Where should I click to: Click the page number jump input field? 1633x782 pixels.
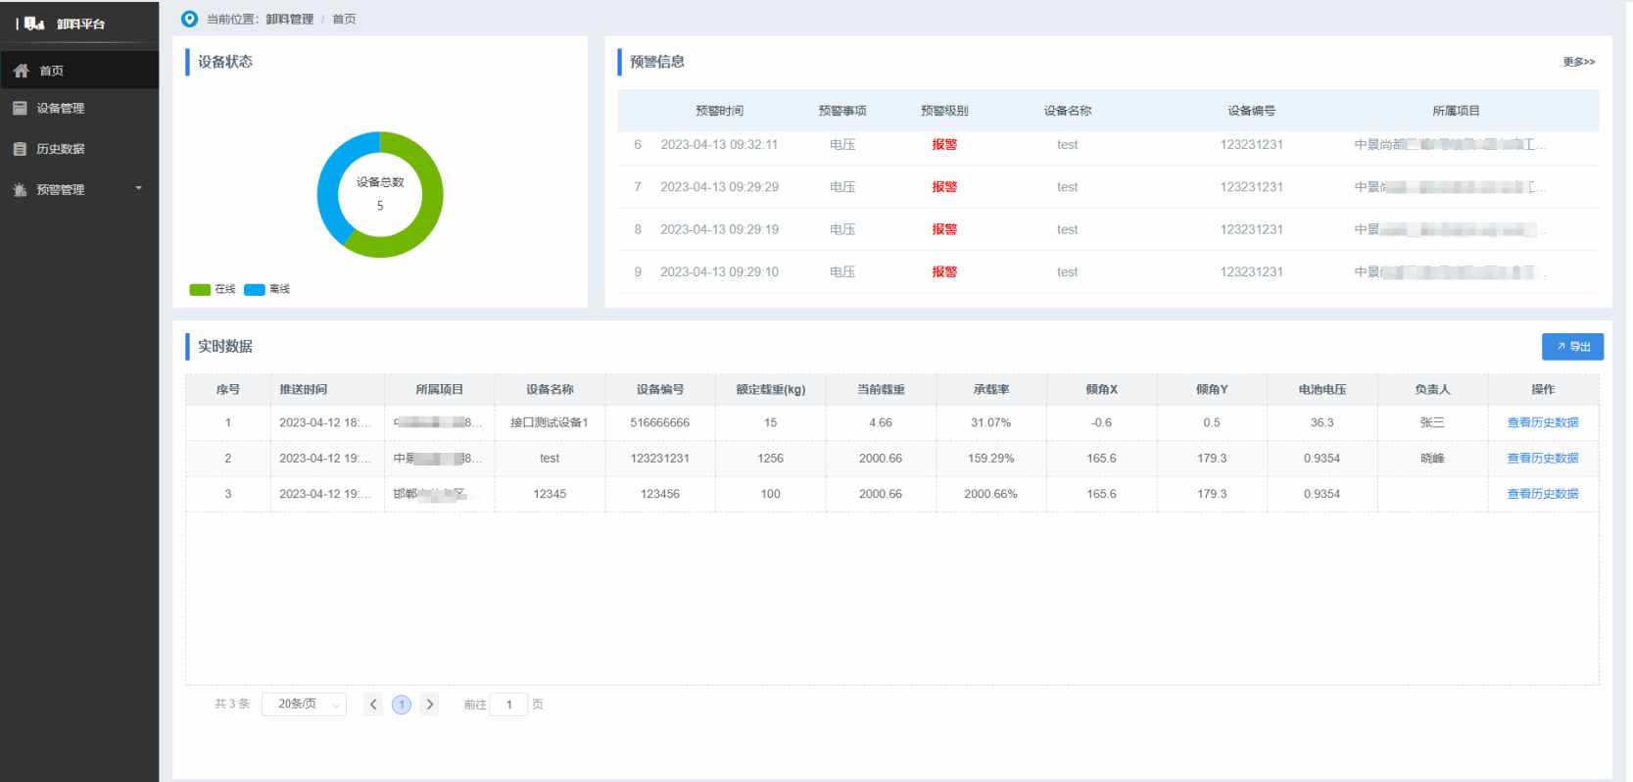[x=508, y=705]
